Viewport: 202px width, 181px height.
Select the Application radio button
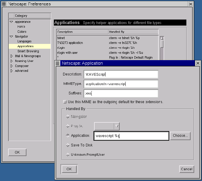68,136
